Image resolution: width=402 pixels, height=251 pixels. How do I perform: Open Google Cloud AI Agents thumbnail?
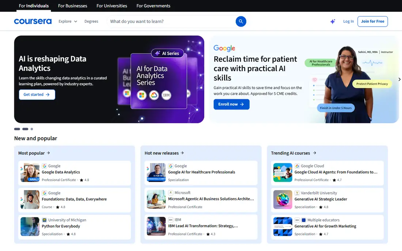tap(283, 173)
